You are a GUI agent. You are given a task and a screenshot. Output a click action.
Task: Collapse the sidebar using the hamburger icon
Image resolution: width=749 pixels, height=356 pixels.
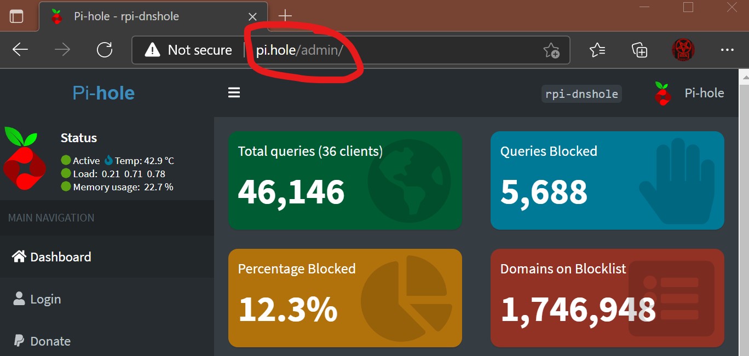coord(234,92)
